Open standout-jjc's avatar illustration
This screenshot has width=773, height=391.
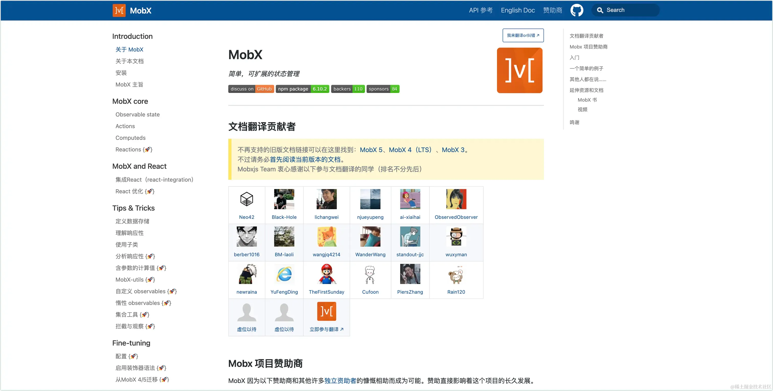point(410,236)
